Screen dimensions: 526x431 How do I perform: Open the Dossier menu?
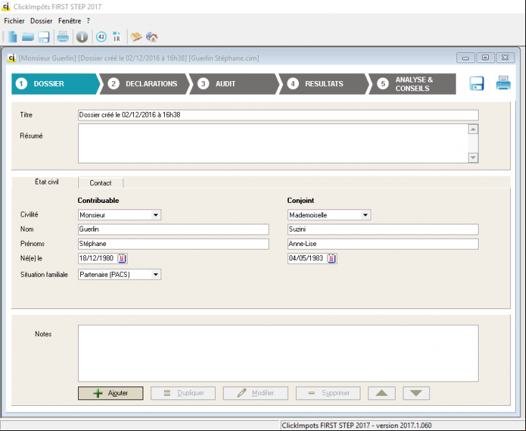[42, 21]
